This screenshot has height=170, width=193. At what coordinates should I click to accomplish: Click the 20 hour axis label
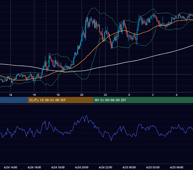pos(82,95)
